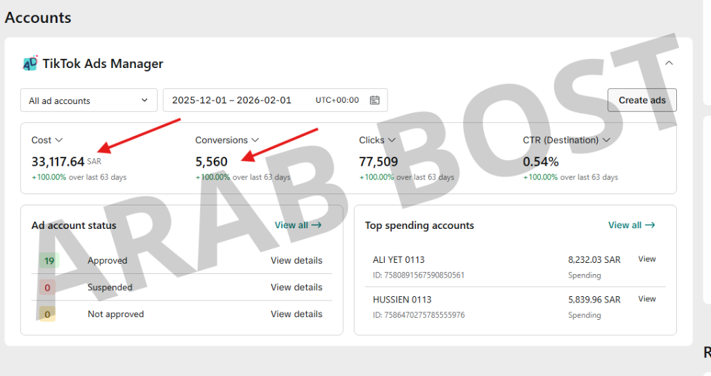This screenshot has height=376, width=711.
Task: Select the 5,560 conversions value
Action: [211, 162]
